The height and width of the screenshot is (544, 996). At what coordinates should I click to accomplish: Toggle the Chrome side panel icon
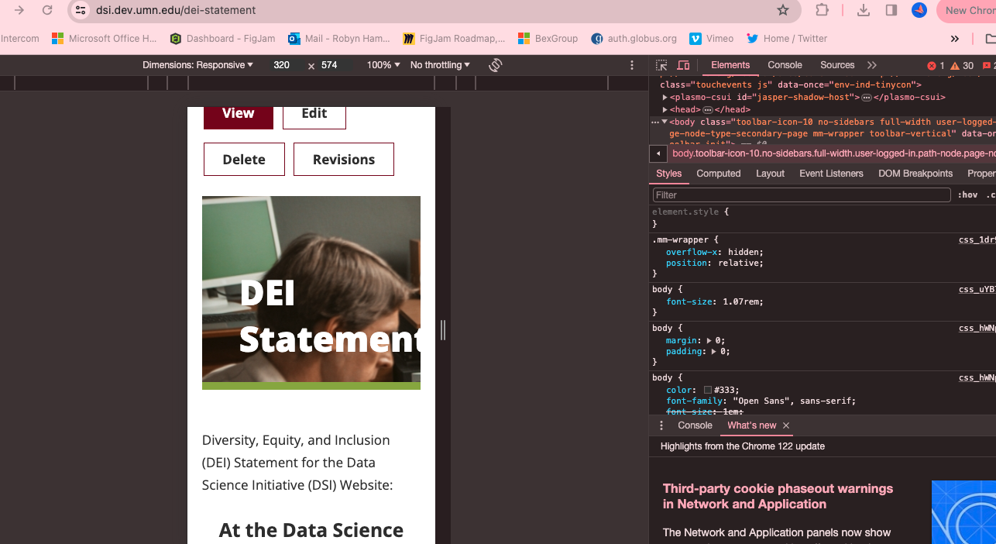click(891, 11)
